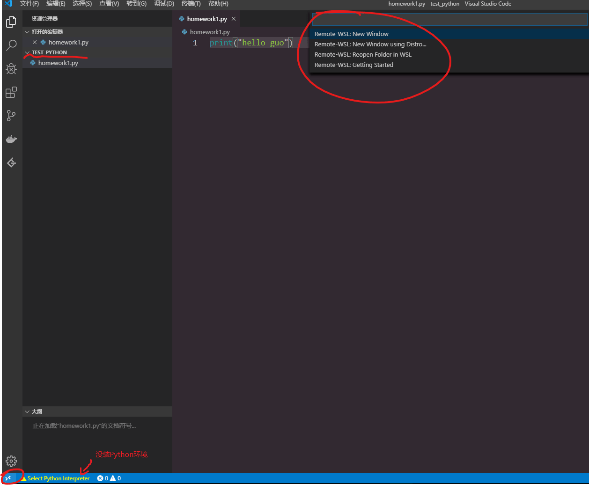Choose Remote-WSL: Reopen Folder in WSL
This screenshot has width=589, height=485.
[x=449, y=54]
